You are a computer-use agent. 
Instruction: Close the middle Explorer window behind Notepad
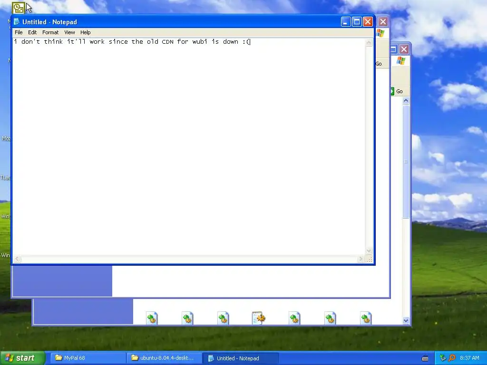pyautogui.click(x=383, y=22)
